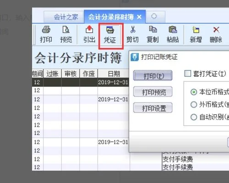Close the 会计分录序时簿 tab
This screenshot has height=183, width=229.
point(139,17)
